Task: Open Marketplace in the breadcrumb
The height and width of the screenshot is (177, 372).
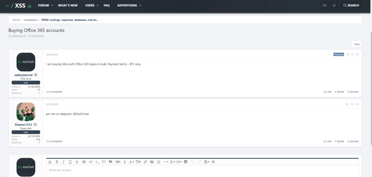Action: coord(31,20)
